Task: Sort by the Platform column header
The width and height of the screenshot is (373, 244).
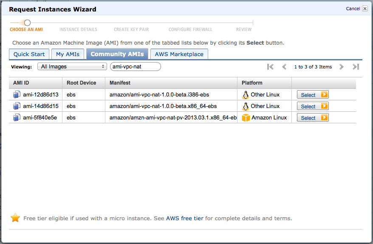Action: [265, 83]
